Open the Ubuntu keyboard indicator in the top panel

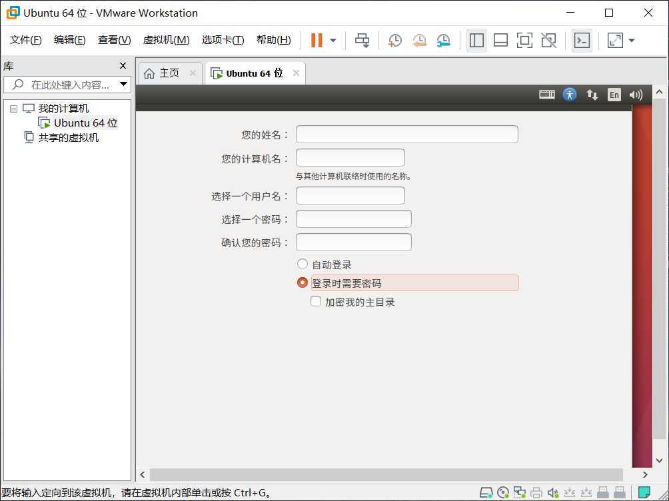pos(547,95)
